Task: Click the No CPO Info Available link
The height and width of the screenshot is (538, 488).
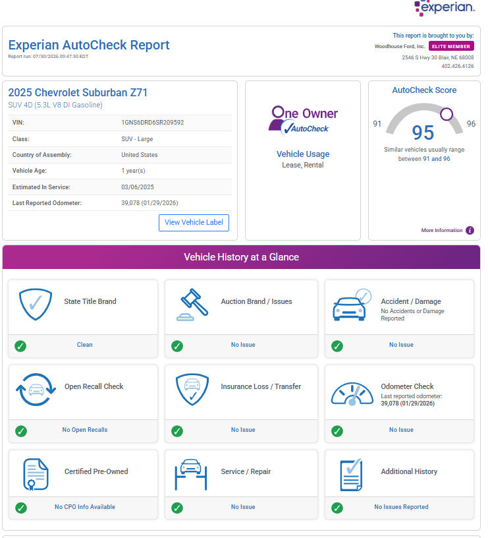Action: (x=85, y=507)
